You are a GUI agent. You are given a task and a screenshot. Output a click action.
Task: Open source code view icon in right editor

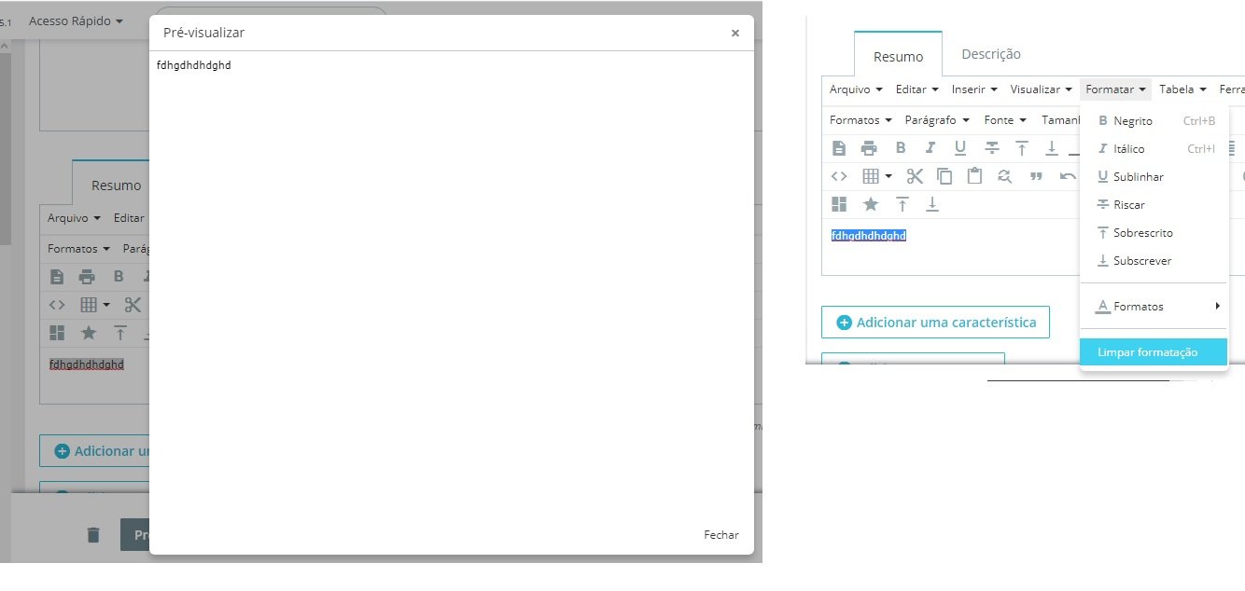[839, 175]
